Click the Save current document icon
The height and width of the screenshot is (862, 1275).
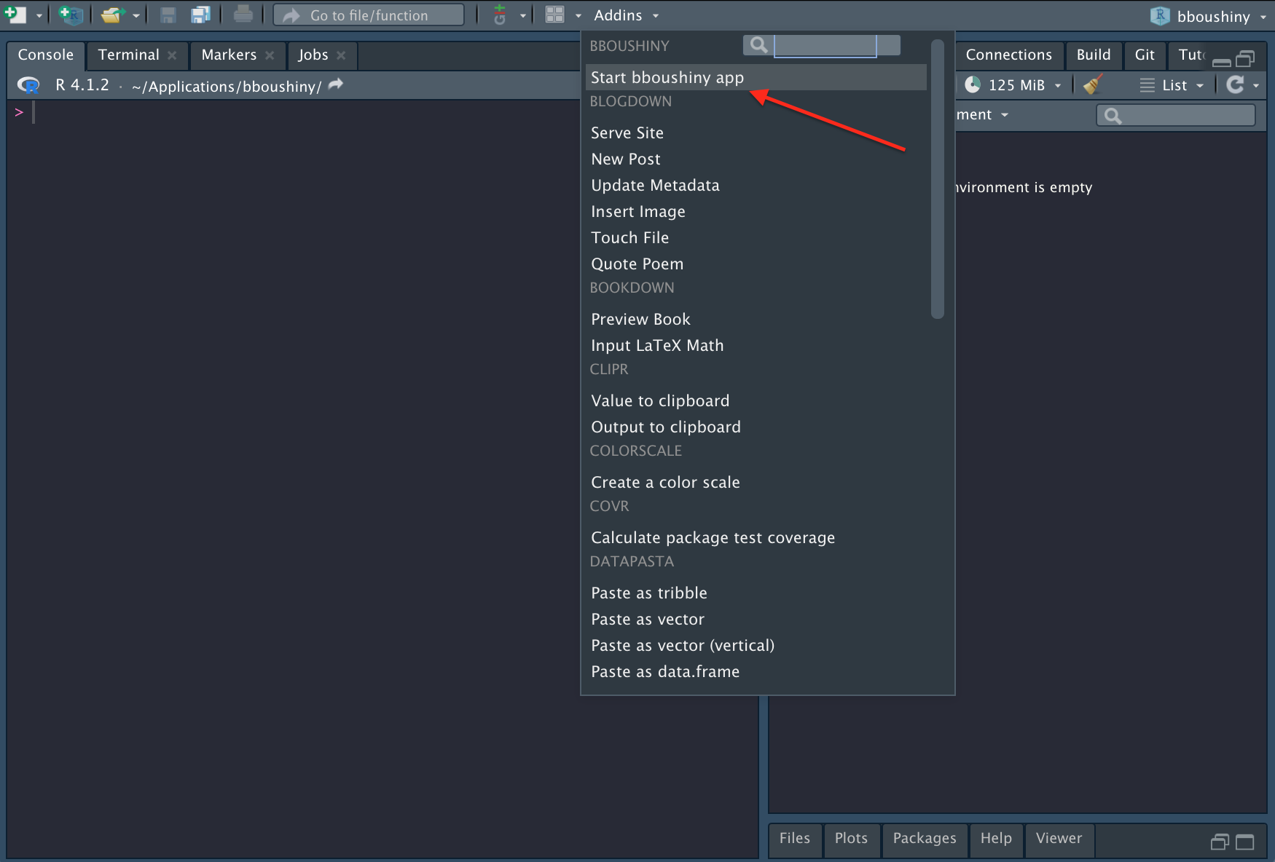point(168,15)
